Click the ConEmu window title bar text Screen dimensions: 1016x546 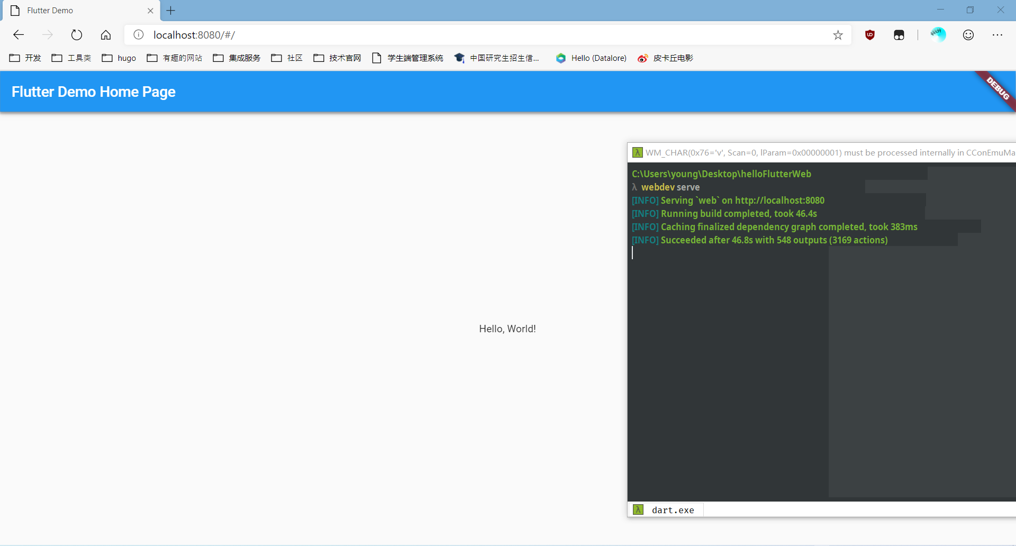(830, 152)
